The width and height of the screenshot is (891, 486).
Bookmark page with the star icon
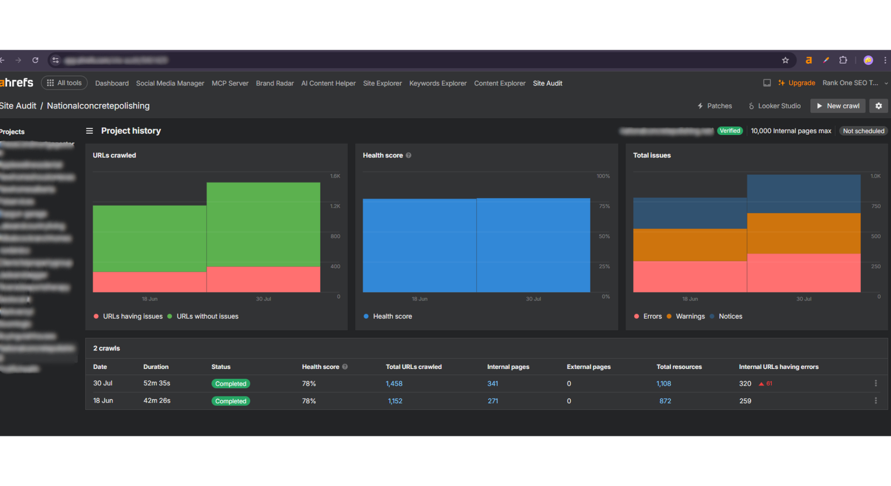(x=785, y=60)
